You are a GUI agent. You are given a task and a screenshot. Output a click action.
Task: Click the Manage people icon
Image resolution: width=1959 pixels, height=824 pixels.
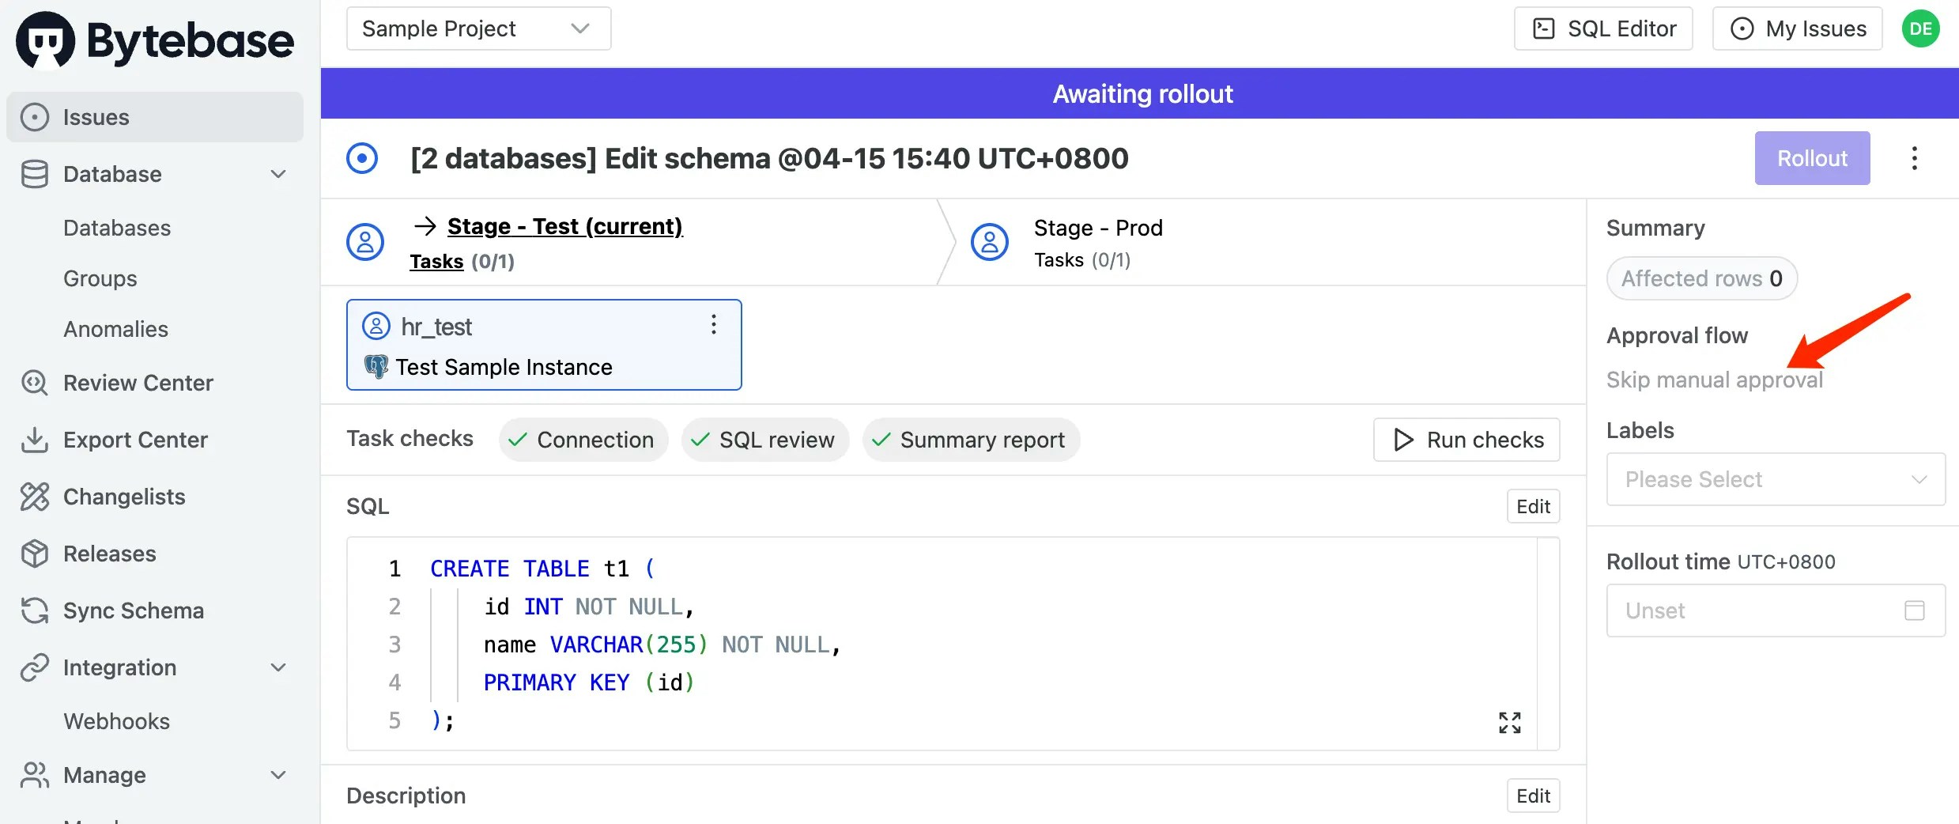tap(35, 775)
